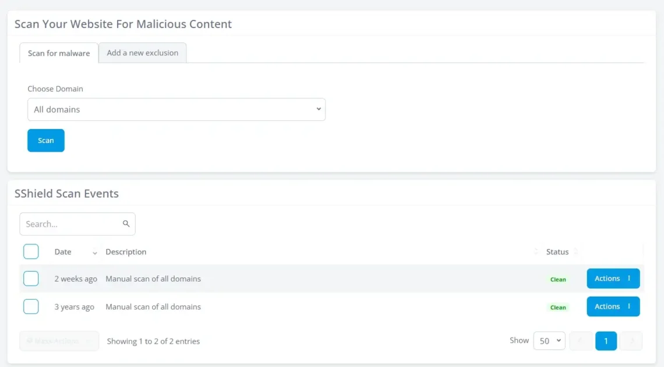Viewport: 664px width, 367px height.
Task: Select the Scan for malware tab
Action: tap(58, 53)
